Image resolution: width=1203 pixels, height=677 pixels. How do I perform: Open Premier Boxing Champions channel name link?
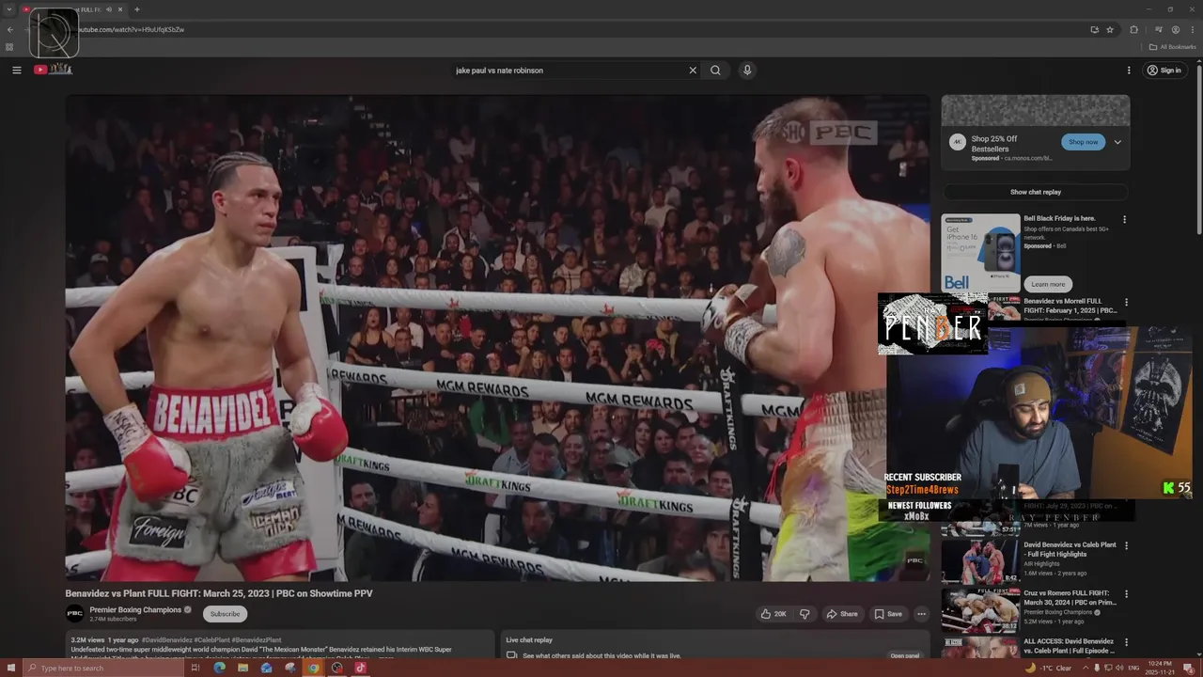tap(135, 609)
